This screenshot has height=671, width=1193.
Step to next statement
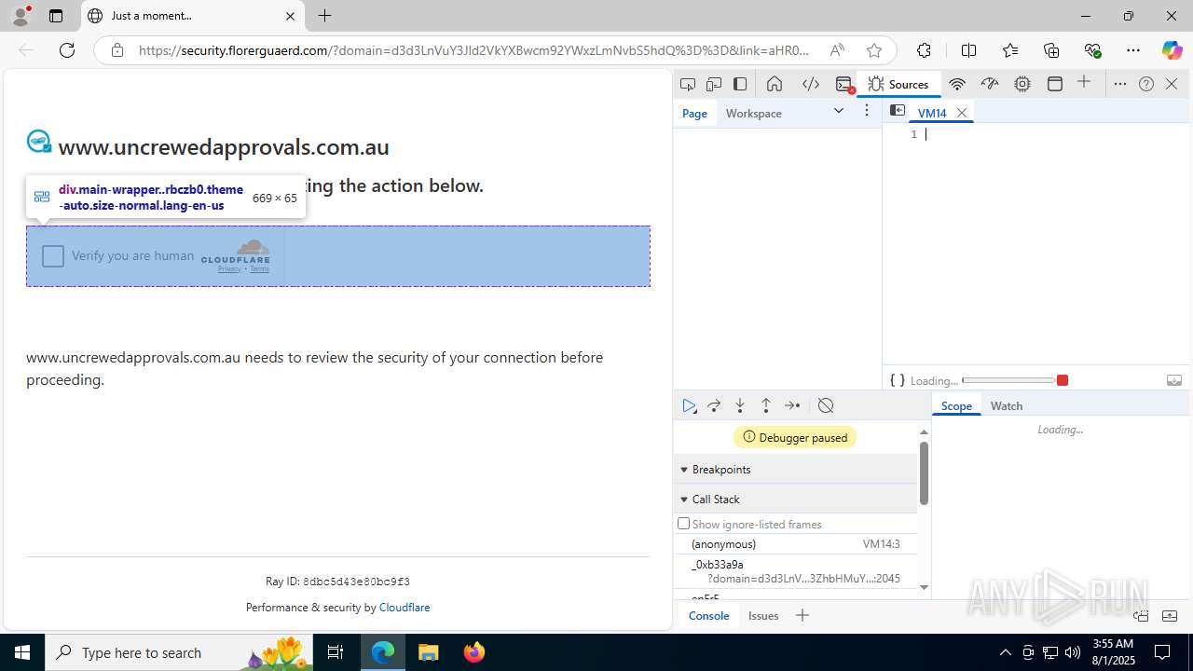[792, 405]
